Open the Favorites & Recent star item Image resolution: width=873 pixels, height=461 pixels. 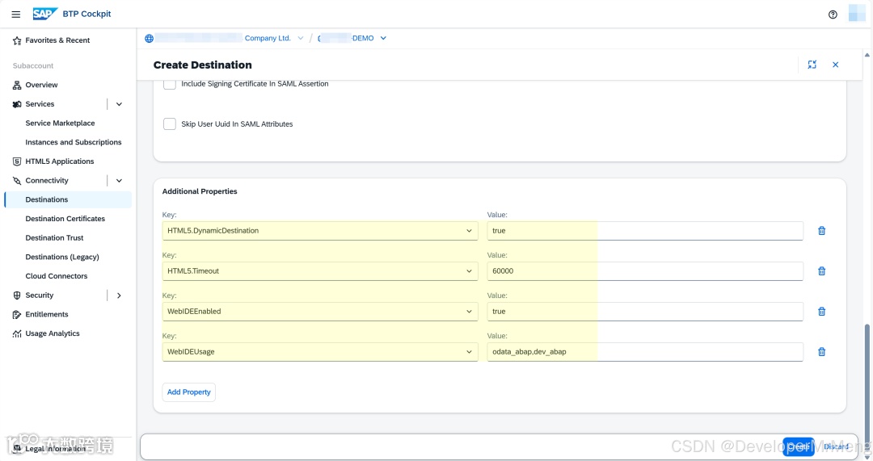pyautogui.click(x=57, y=40)
